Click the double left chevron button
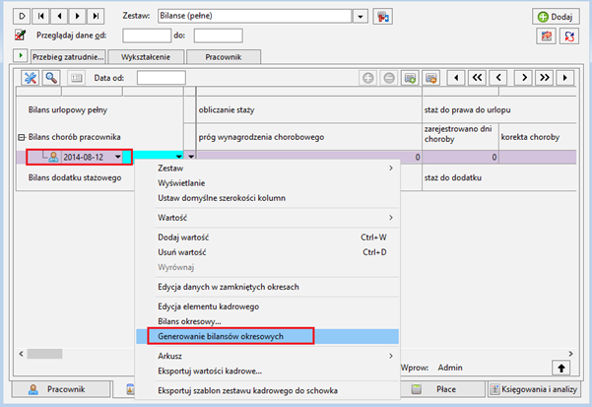This screenshot has height=407, width=592. (477, 78)
